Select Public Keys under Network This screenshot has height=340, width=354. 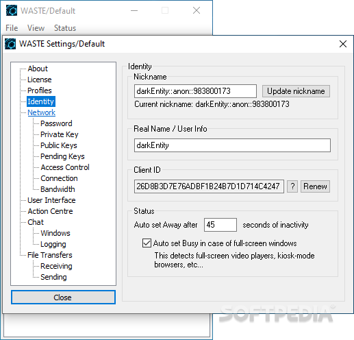pos(59,145)
